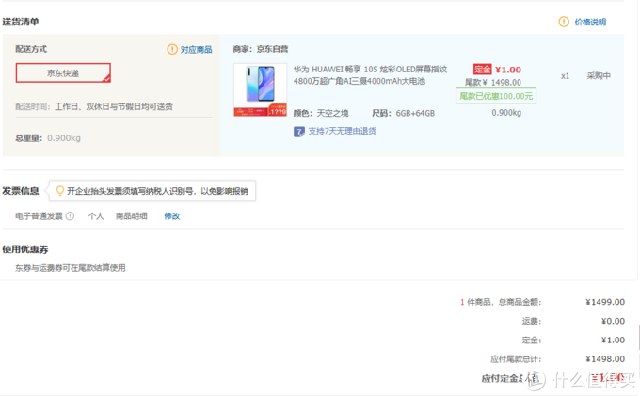Click the 尺码: 6GB+64GB size attribute

[403, 114]
